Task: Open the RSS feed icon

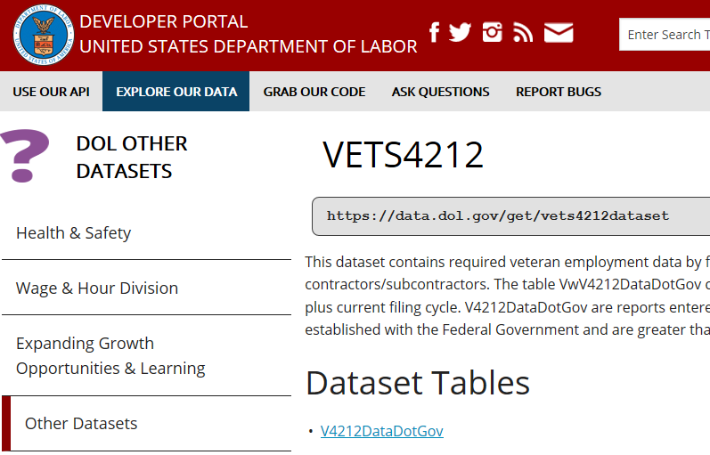Action: tap(523, 32)
